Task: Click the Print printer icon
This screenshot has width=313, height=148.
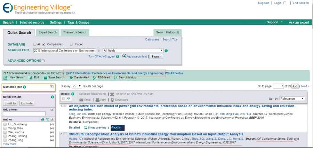Action: point(97,100)
